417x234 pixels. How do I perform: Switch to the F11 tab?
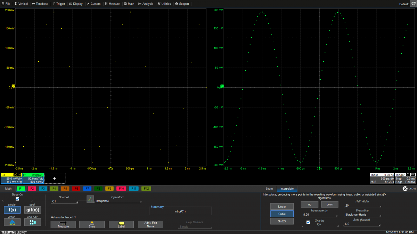pos(134,189)
